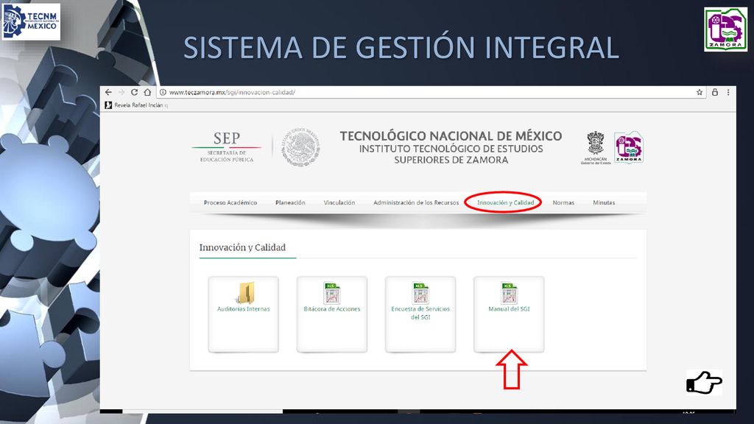Click the Innovación y Calidad section heading

tap(242, 247)
